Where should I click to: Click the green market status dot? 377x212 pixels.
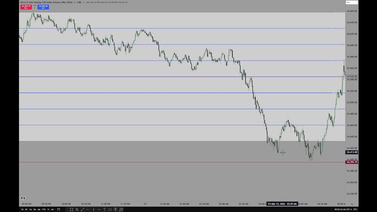pos(84,2)
